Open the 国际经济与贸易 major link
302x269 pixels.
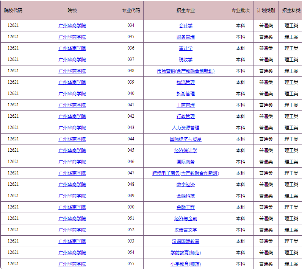click(185, 139)
